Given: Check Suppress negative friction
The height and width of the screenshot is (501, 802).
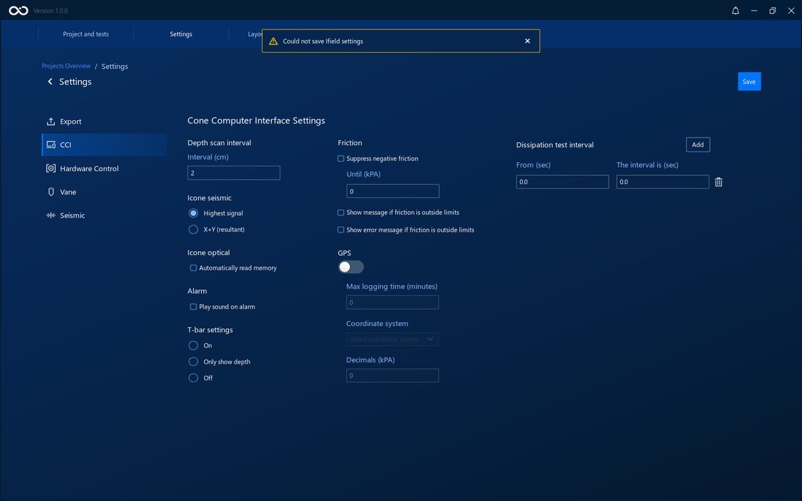Looking at the screenshot, I should (341, 158).
